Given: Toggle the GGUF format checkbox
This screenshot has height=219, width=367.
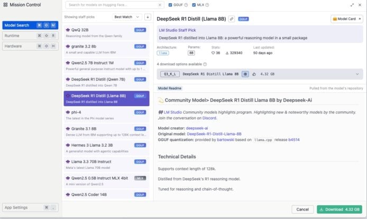Looking at the screenshot, I should [170, 5].
